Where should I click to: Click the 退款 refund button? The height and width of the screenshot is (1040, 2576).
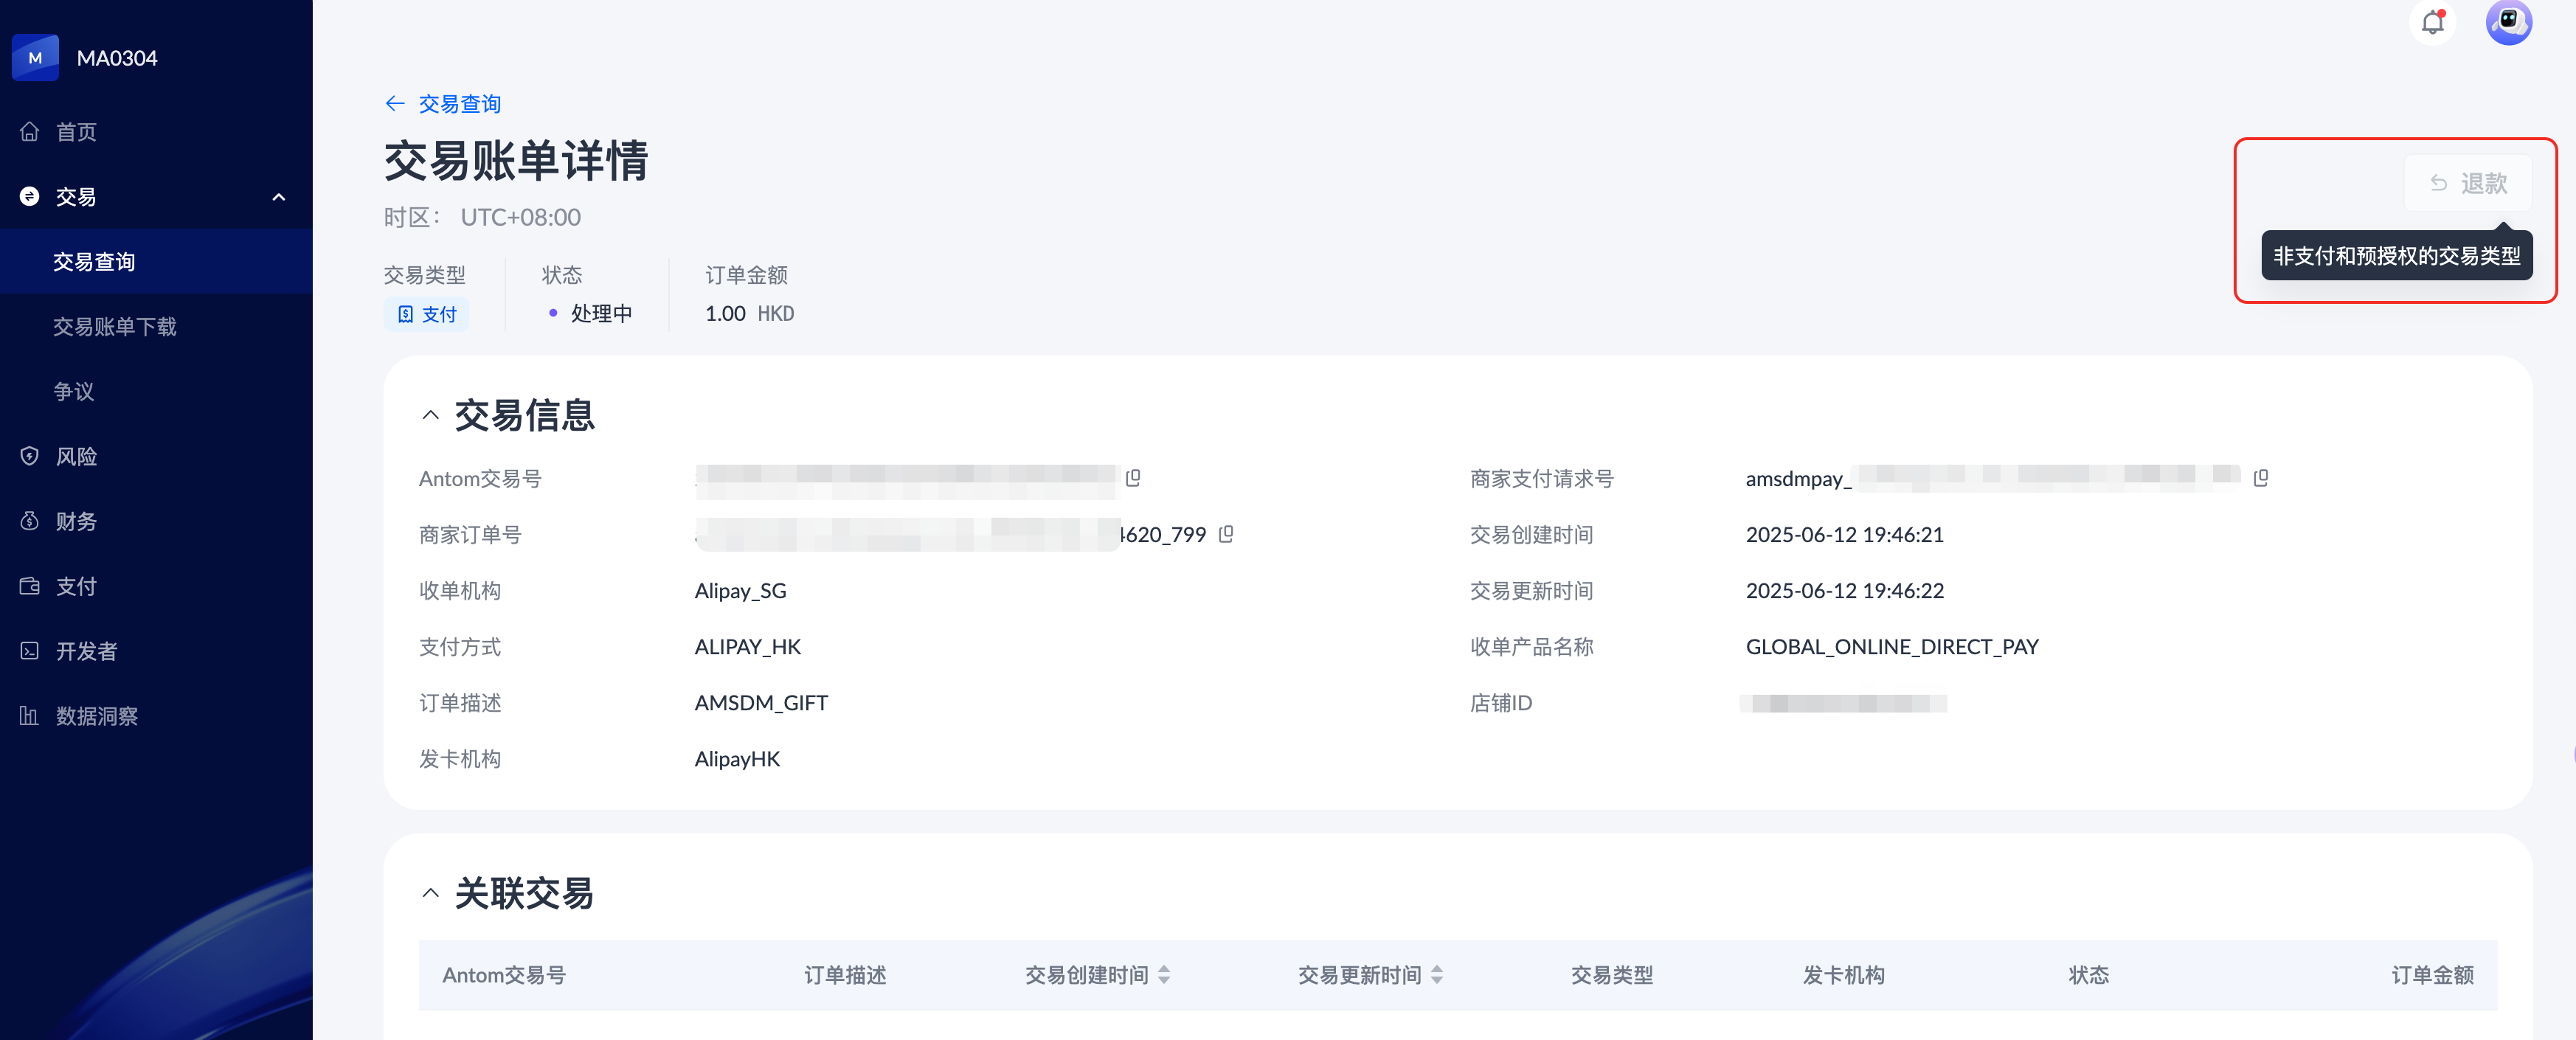[x=2468, y=183]
